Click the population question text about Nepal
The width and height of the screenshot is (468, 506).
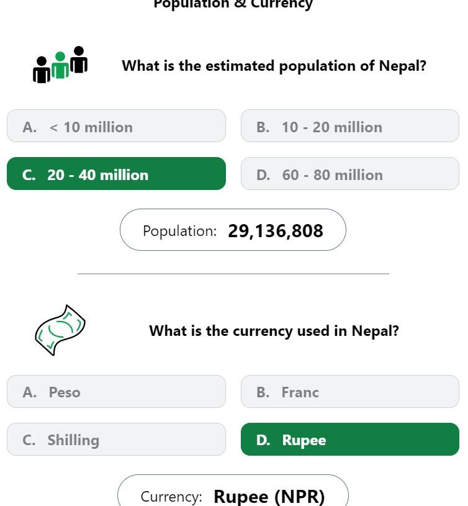pyautogui.click(x=274, y=66)
